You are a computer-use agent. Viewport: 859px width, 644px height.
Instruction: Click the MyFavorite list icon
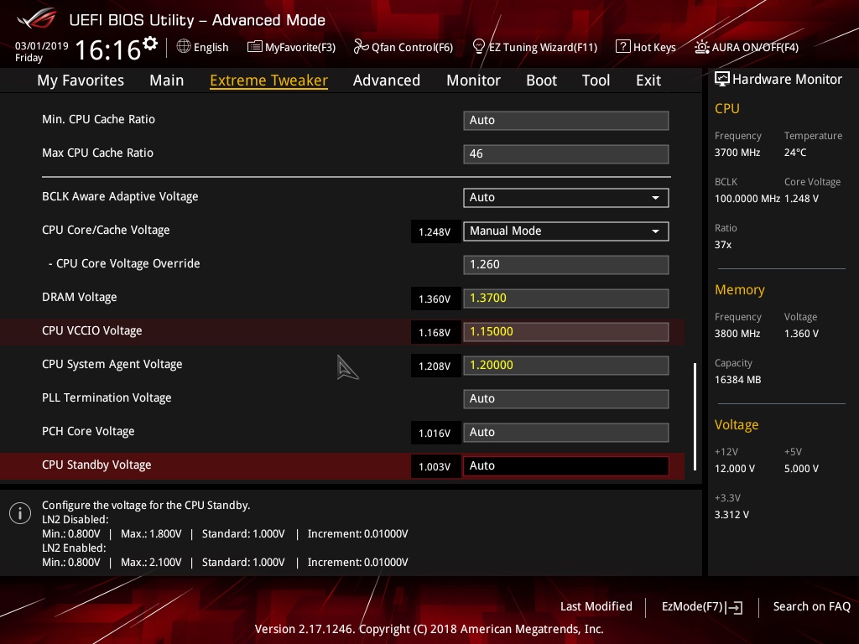[255, 47]
